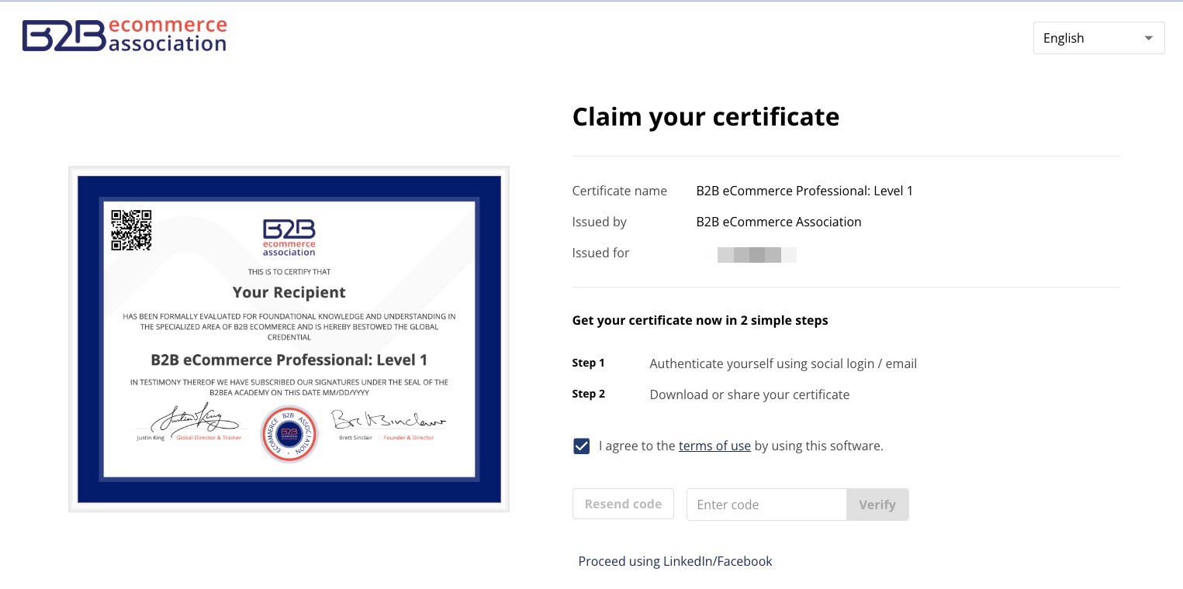Click 'Get your certificate now in 2 simple steps'
Screen dimensions: 1183x589
(x=700, y=320)
